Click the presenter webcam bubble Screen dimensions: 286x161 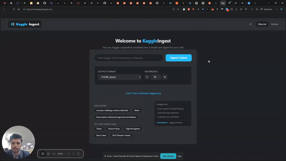pyautogui.click(x=18, y=142)
